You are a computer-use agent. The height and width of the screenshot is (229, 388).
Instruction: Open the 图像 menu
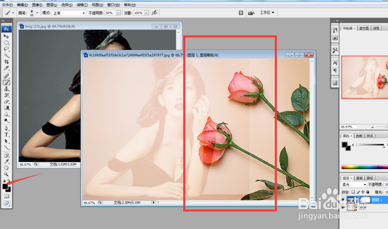(37, 5)
